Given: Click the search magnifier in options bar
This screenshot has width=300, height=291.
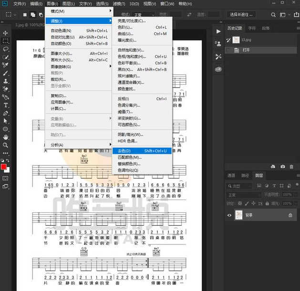Looking at the screenshot, I should 273,15.
